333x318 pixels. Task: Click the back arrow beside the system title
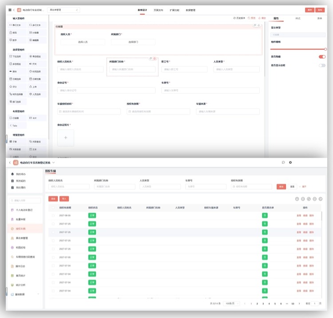10,163
